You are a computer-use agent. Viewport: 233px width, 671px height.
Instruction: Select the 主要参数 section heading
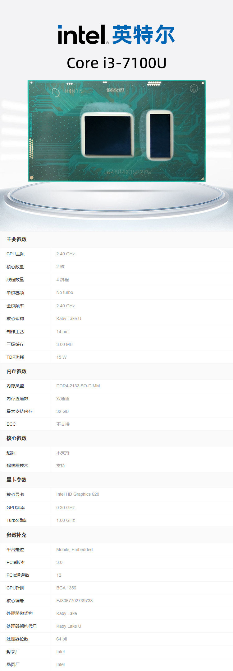point(16,239)
